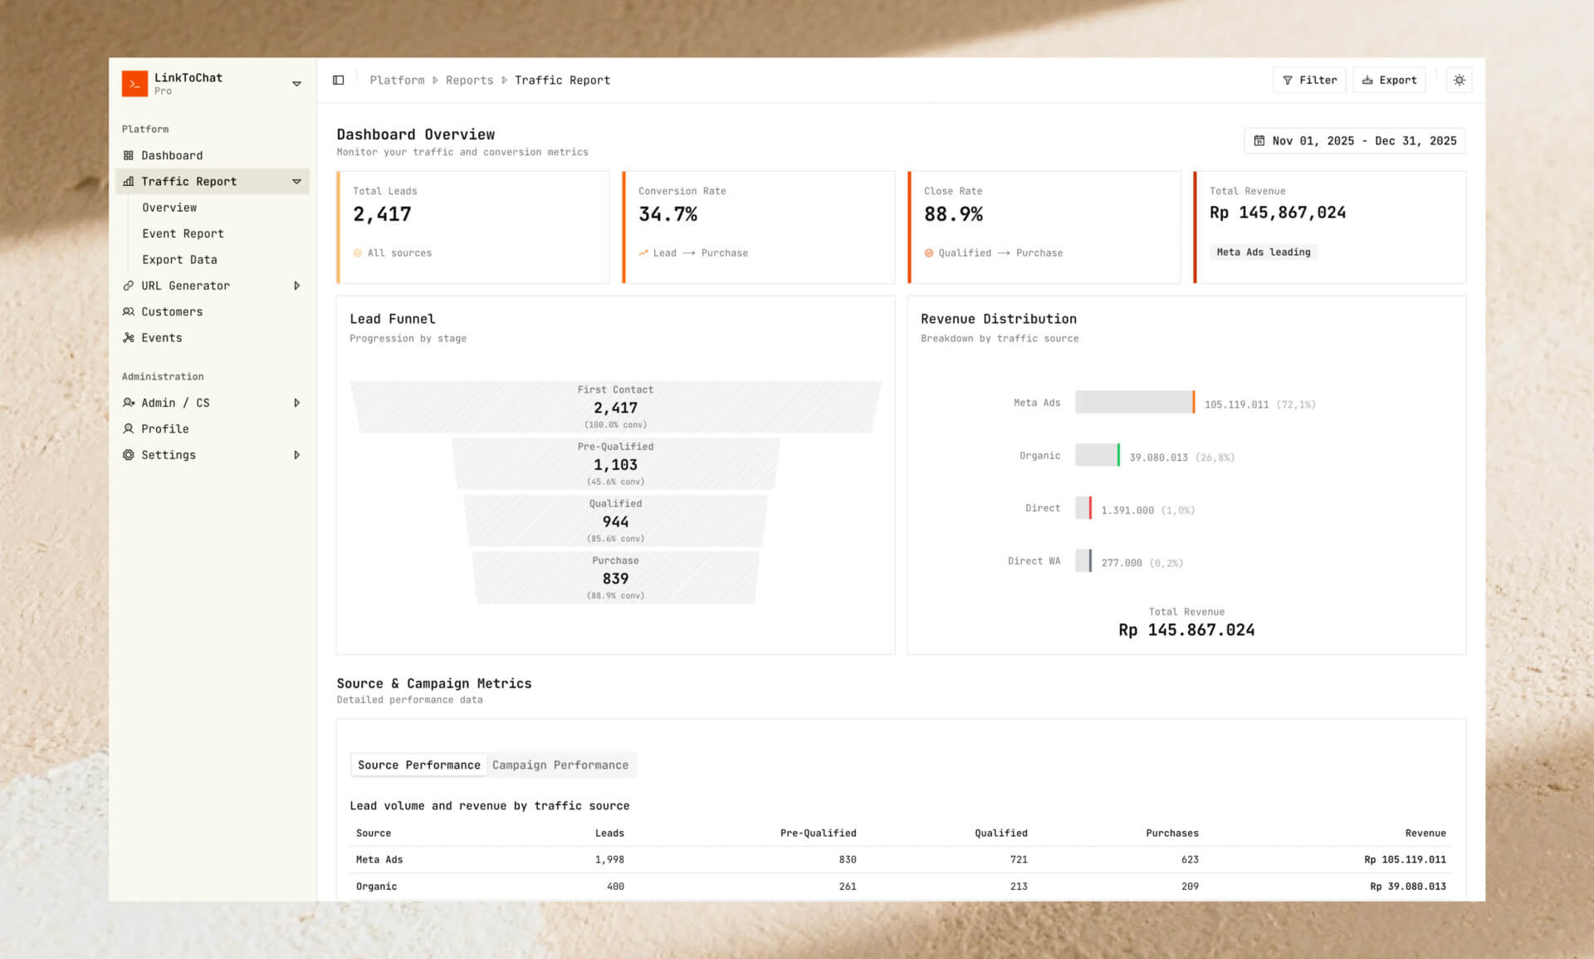Click the Meta Ads revenue bar
Image resolution: width=1594 pixels, height=959 pixels.
point(1134,403)
